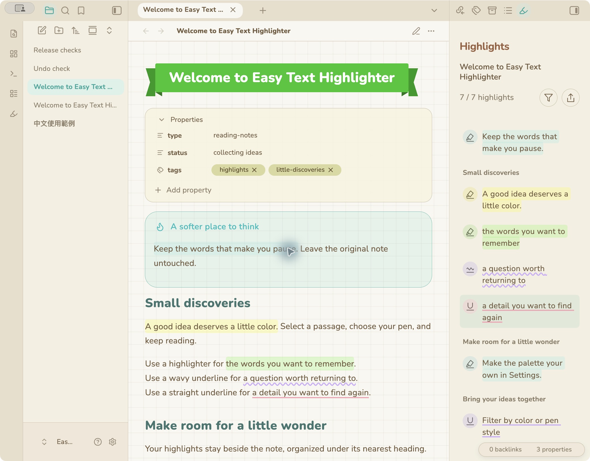This screenshot has height=461, width=590.
Task: Open the file explorer folder icon
Action: pyautogui.click(x=49, y=11)
